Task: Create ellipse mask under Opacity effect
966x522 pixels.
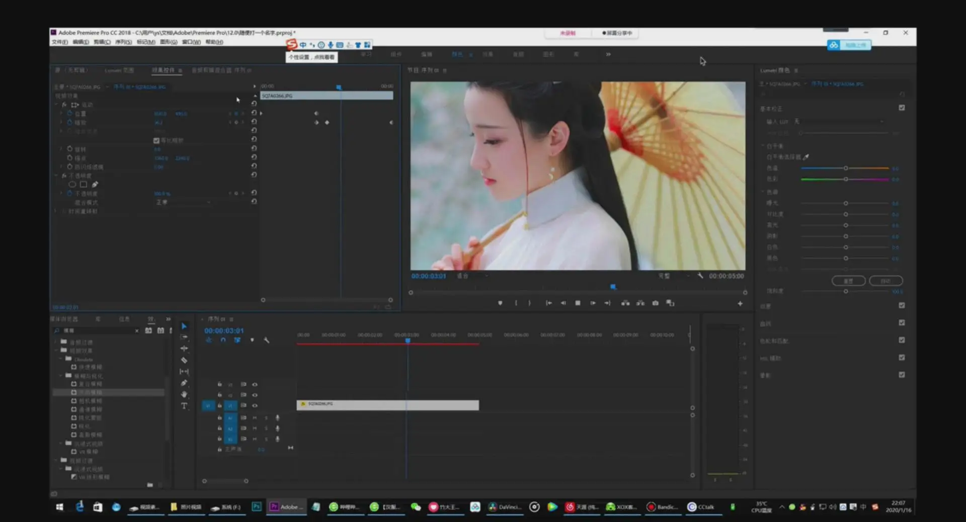Action: point(72,185)
